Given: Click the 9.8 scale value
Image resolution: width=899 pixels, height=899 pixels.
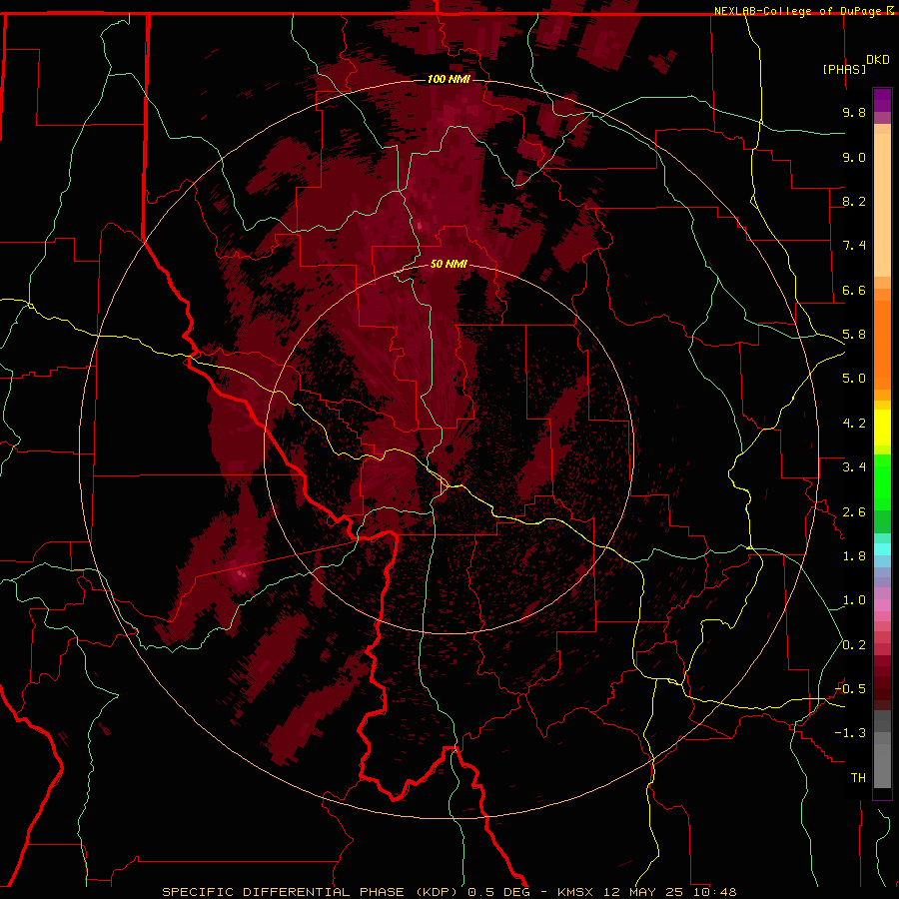Looking at the screenshot, I should coord(854,112).
